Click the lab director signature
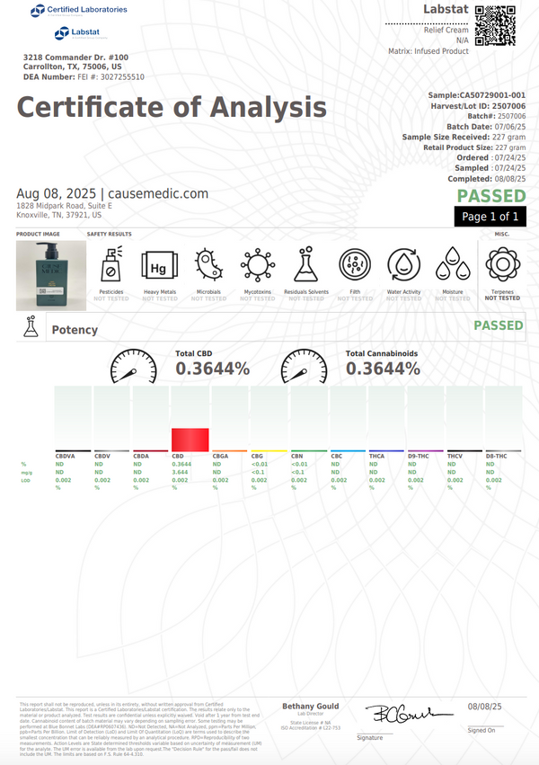 [399, 714]
